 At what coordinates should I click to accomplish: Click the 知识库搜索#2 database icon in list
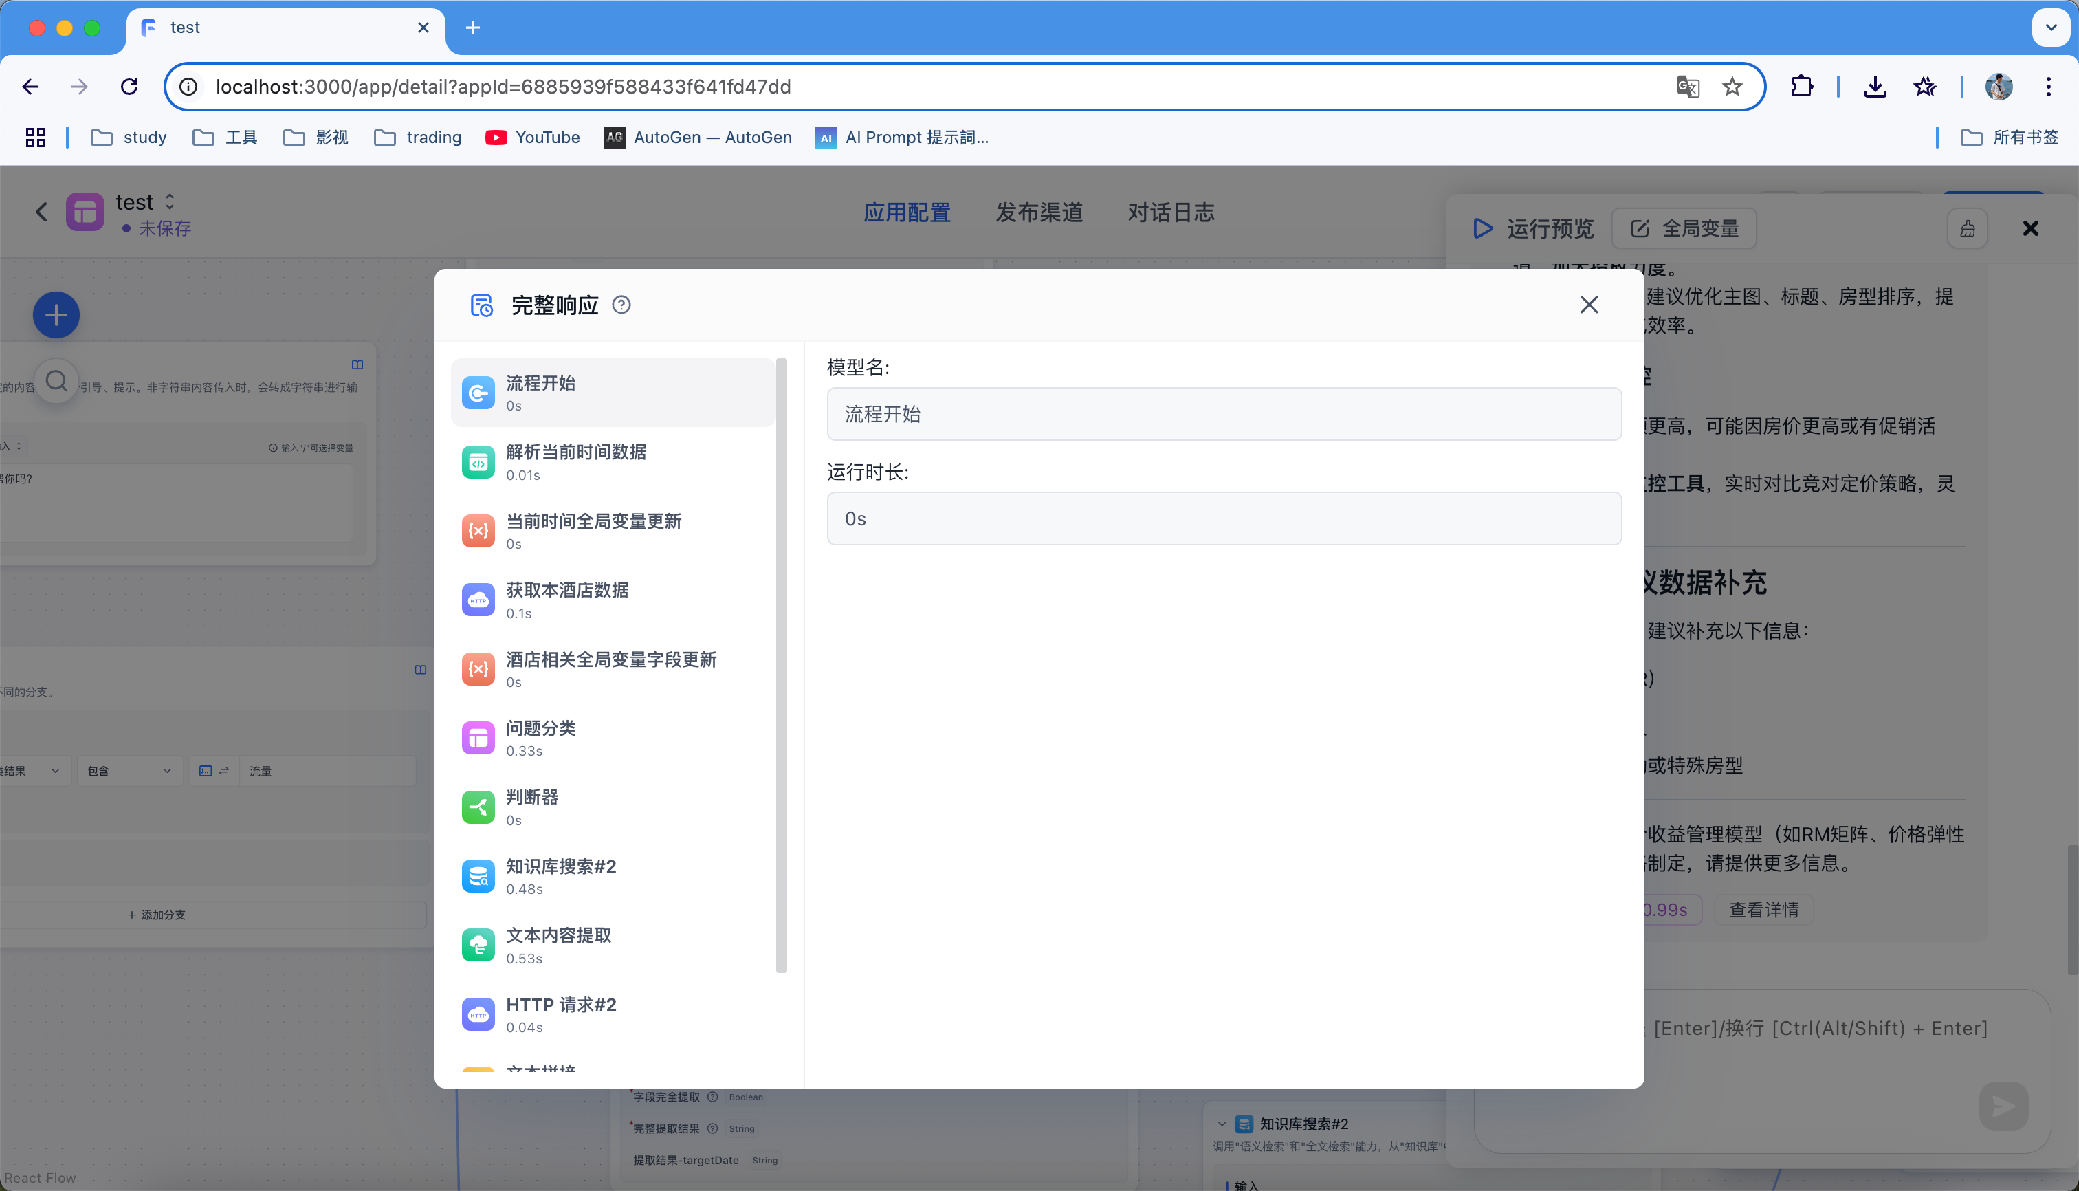(478, 876)
